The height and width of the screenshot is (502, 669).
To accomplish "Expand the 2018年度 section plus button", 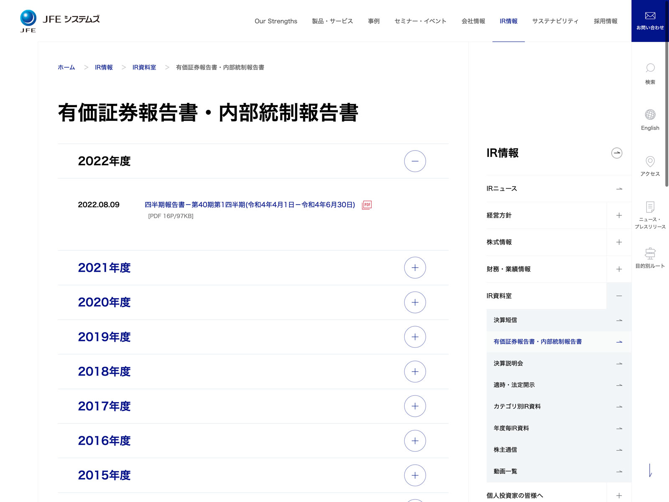I will 415,371.
